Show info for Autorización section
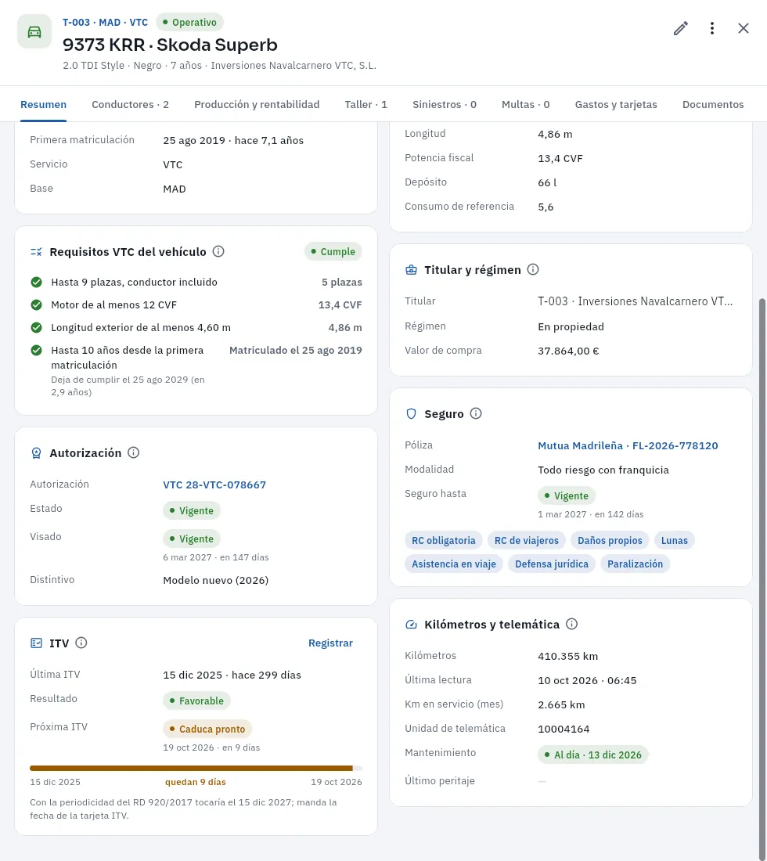 click(133, 452)
